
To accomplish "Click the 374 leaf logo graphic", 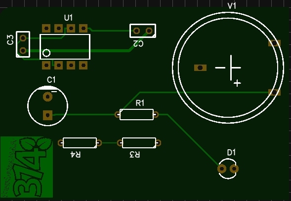I will click(27, 167).
